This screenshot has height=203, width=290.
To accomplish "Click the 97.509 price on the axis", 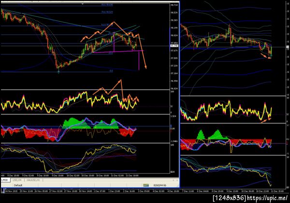I will click(x=174, y=58).
